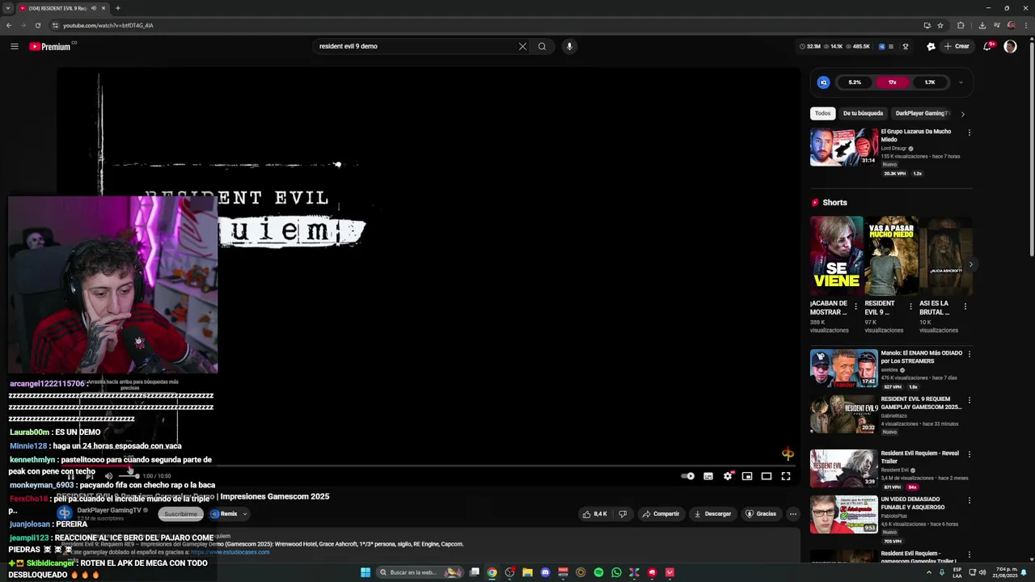1035x582 pixels.
Task: Click Descargar to download video
Action: click(x=712, y=514)
